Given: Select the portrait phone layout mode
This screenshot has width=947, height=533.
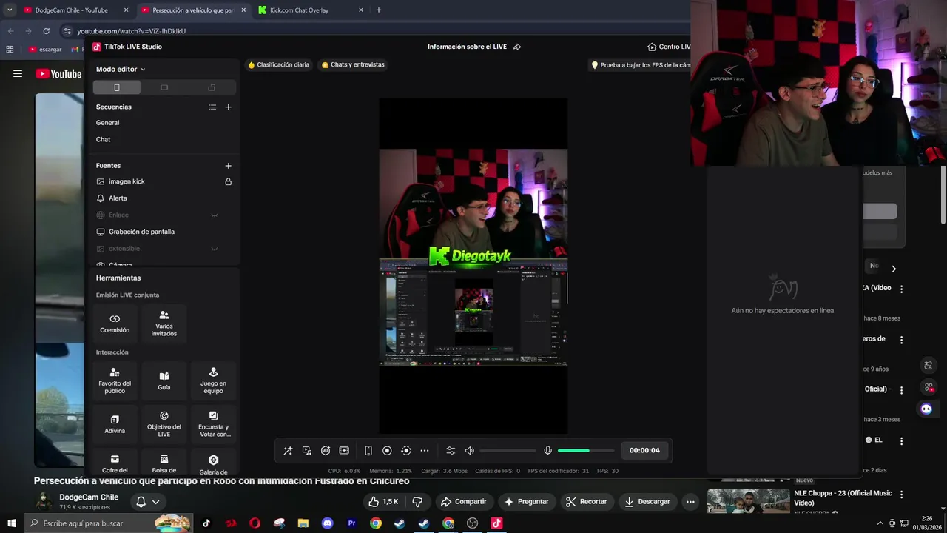Looking at the screenshot, I should [x=117, y=87].
